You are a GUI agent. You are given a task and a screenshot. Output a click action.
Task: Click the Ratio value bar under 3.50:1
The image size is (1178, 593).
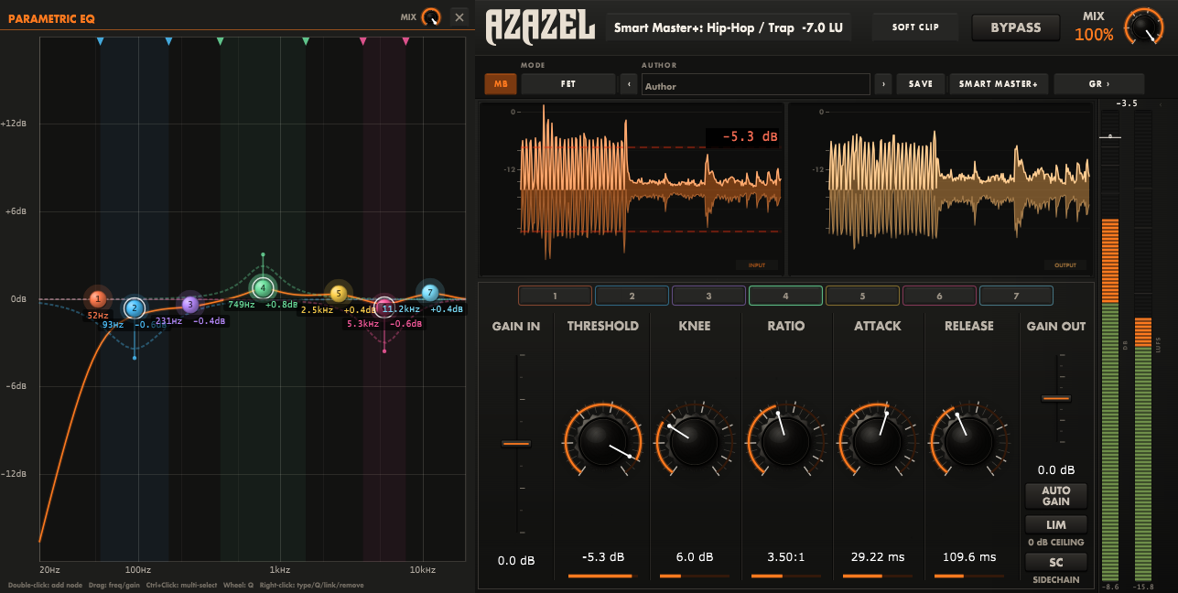click(785, 576)
